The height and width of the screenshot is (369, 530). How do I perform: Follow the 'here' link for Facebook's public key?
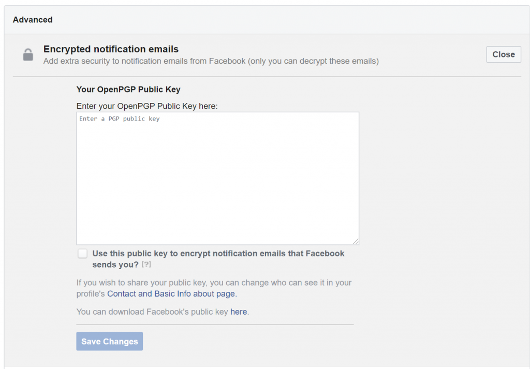click(239, 312)
